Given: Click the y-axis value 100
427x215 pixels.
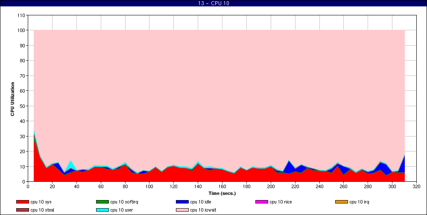Looking at the screenshot, I should (22, 30).
